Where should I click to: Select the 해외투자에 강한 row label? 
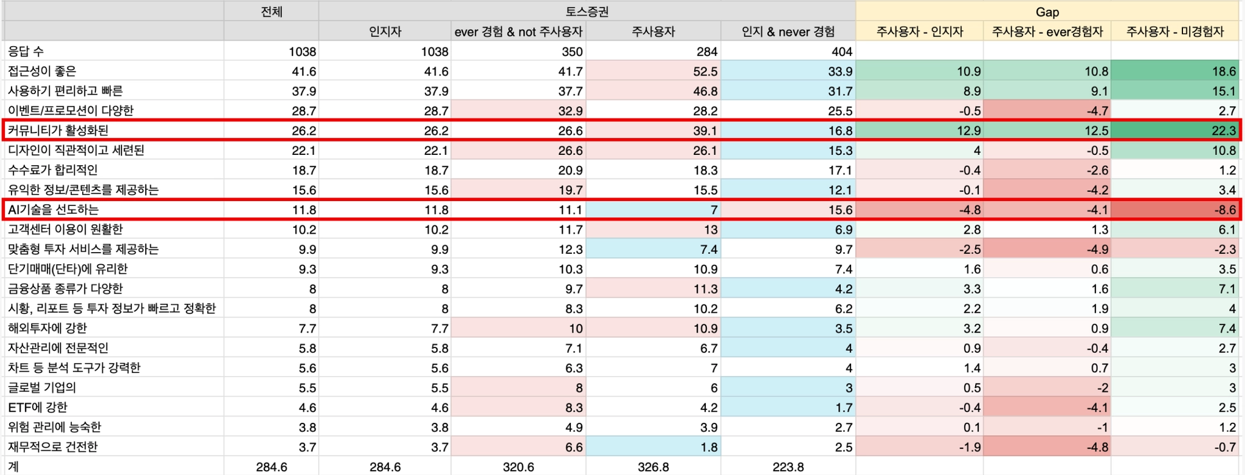(x=47, y=328)
